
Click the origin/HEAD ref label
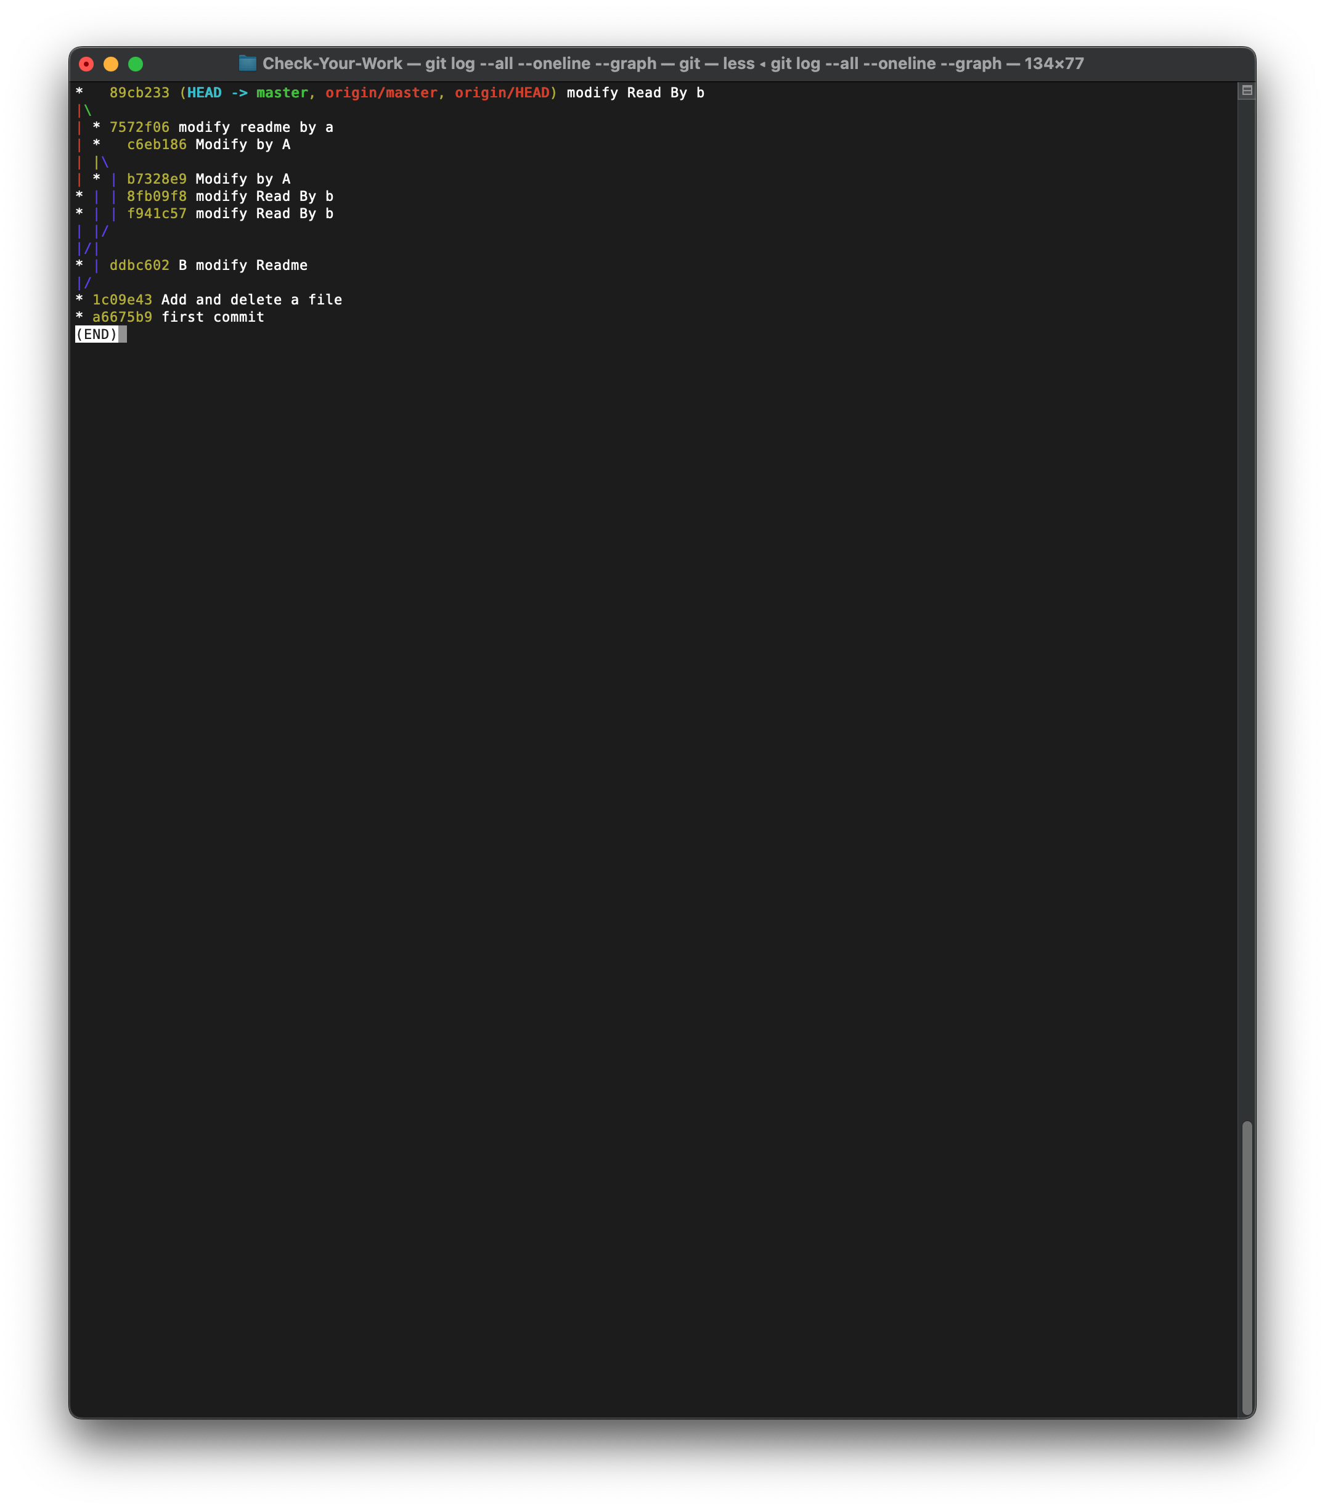(502, 93)
